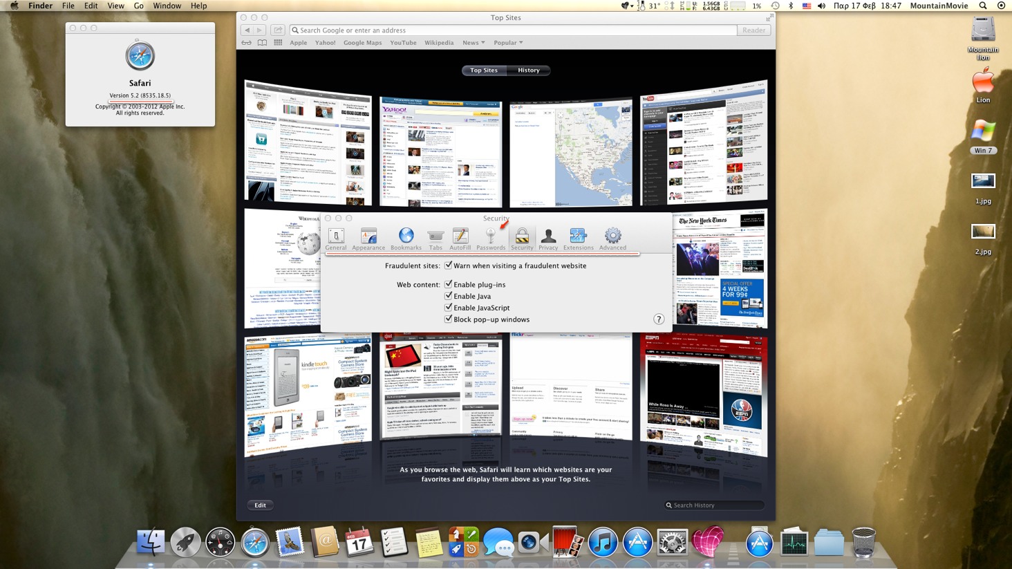Image resolution: width=1012 pixels, height=569 pixels.
Task: Open the Yahoo top site thumbnail
Action: [440, 152]
